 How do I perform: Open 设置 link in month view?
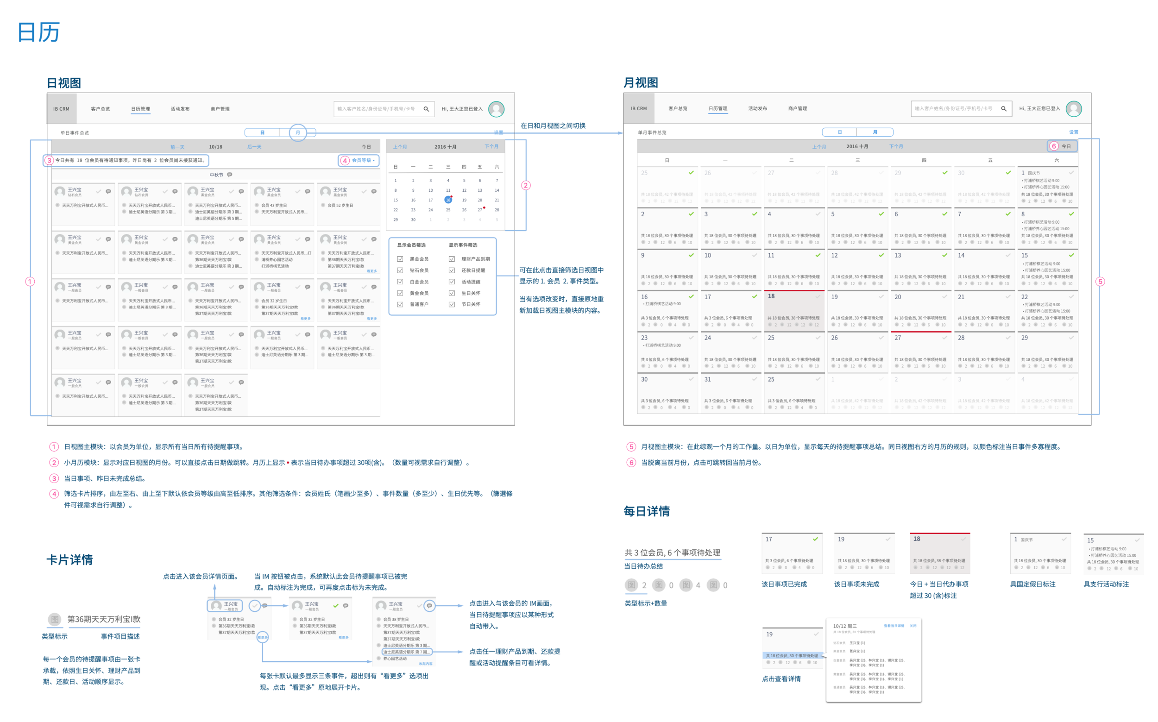[1074, 132]
